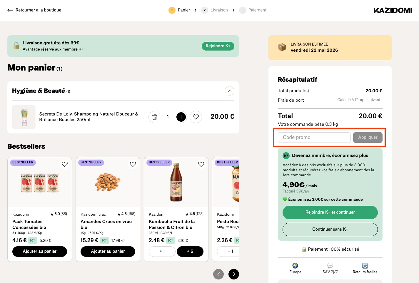Viewport: 419px width, 283px height.
Task: Click the Europe globe icon
Action: coord(295,266)
